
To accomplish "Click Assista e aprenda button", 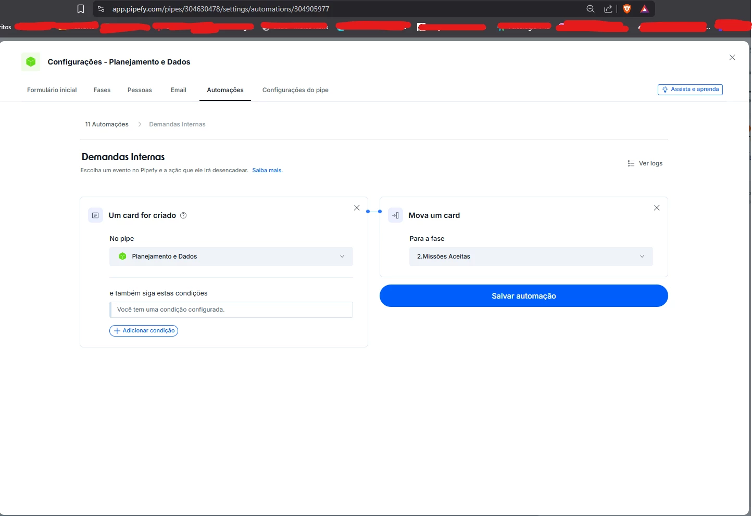I will [690, 89].
